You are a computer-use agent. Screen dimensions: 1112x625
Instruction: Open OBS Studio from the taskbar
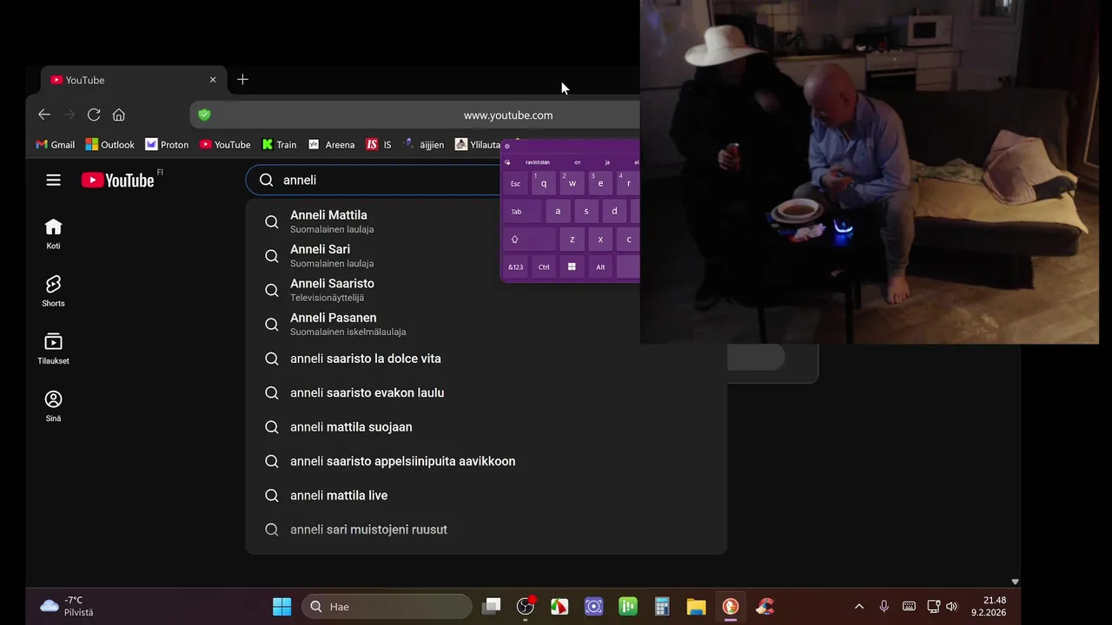[526, 606]
